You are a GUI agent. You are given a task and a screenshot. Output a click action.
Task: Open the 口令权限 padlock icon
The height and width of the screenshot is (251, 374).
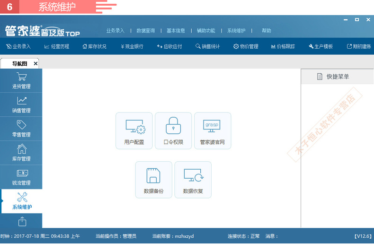pyautogui.click(x=173, y=131)
